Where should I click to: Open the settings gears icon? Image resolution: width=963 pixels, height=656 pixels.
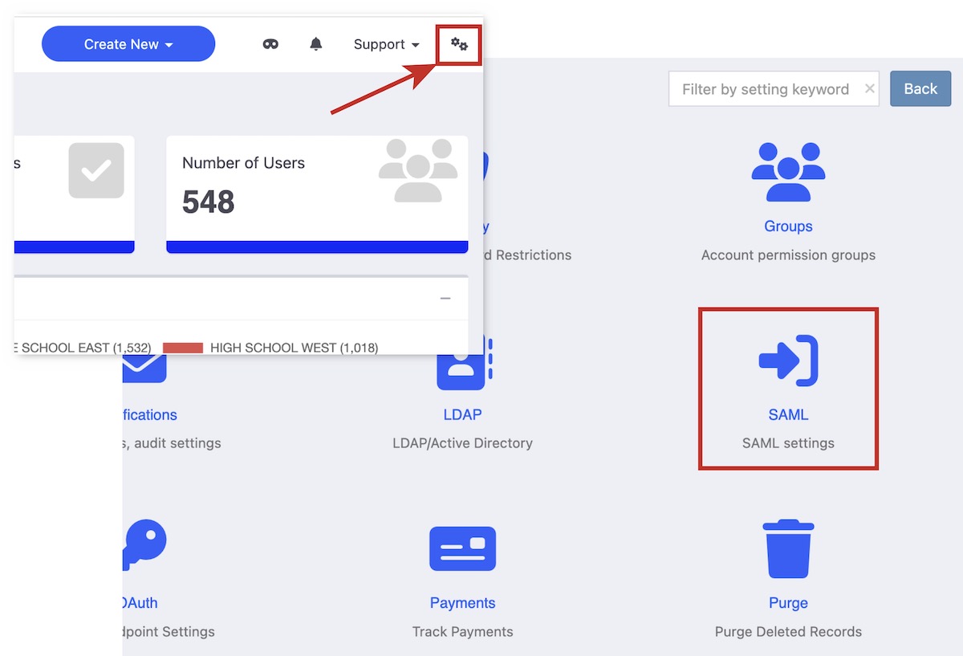point(459,44)
